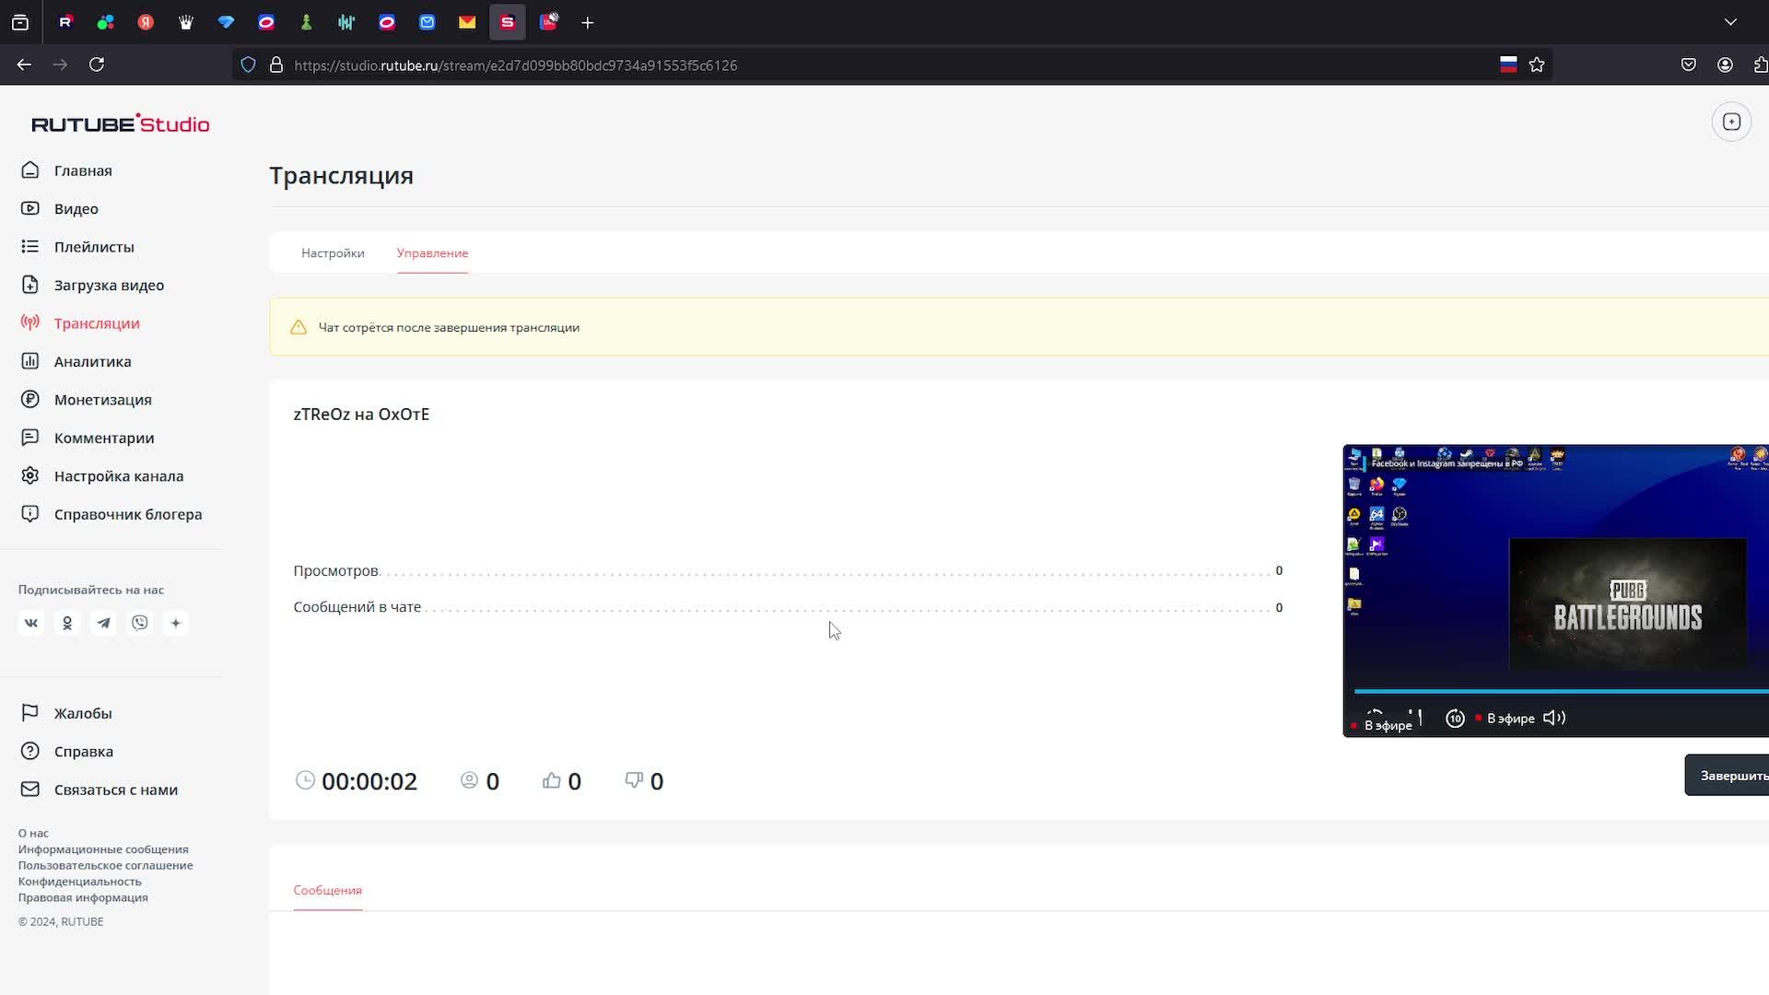This screenshot has height=995, width=1769.
Task: Click the player progress bar
Action: (x=1561, y=691)
